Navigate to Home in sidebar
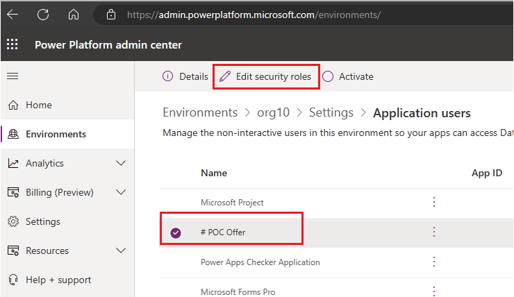The image size is (514, 297). pyautogui.click(x=38, y=105)
